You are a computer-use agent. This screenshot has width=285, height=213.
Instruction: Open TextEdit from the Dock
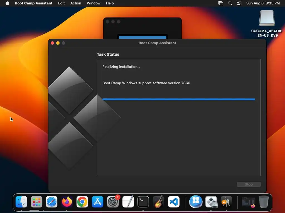pos(128,202)
